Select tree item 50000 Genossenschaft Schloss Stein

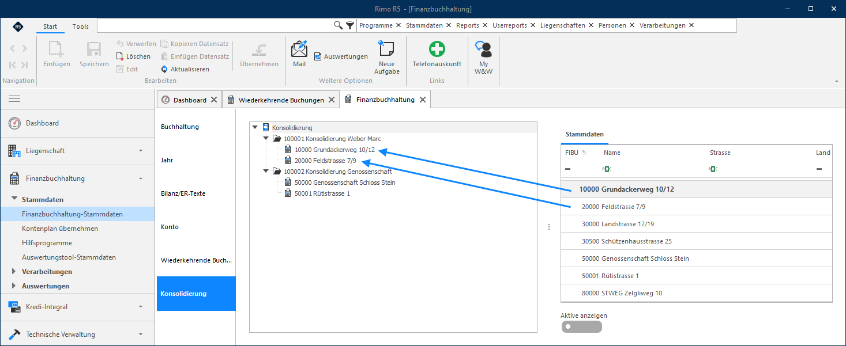[x=345, y=182]
